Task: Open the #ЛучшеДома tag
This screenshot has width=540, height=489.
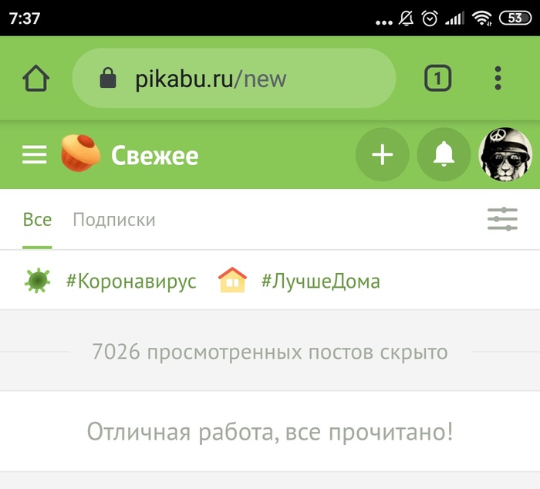Action: (x=321, y=281)
